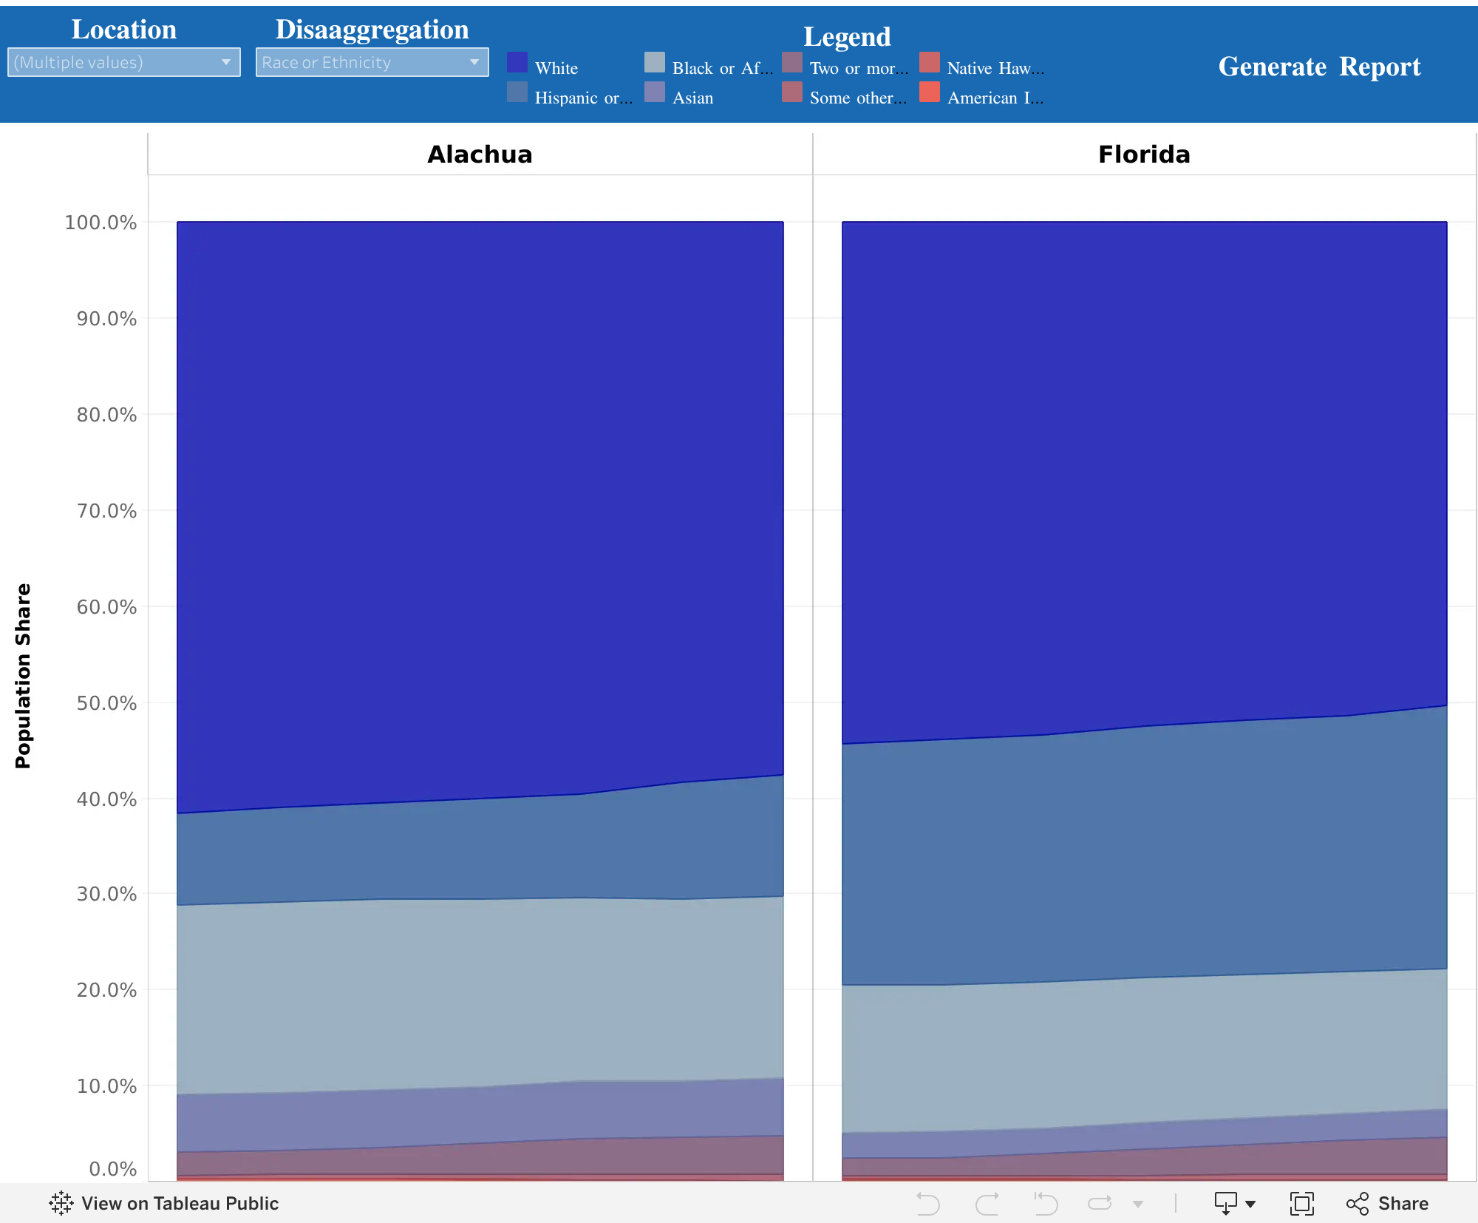The width and height of the screenshot is (1478, 1223).
Task: Expand the small arrow next to download
Action: [x=1250, y=1205]
